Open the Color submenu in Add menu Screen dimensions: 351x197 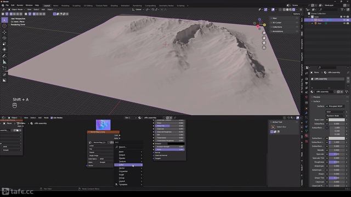click(128, 165)
